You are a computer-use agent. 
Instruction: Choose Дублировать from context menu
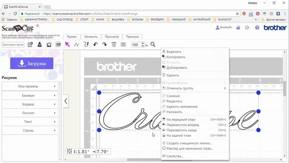pyautogui.click(x=195, y=67)
